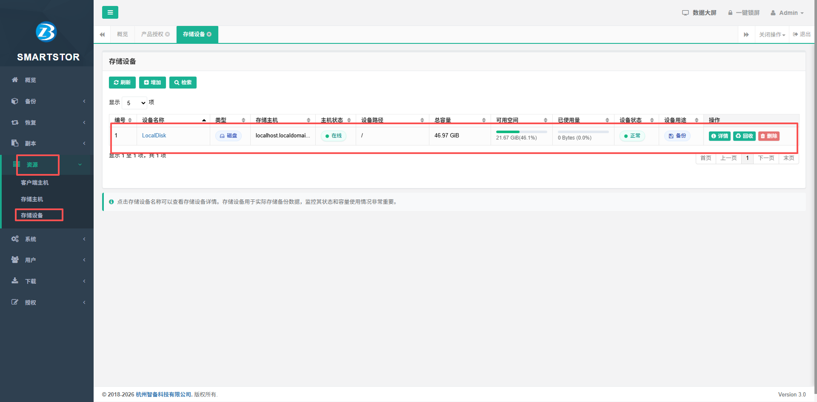This screenshot has width=817, height=402.
Task: Sort table by 编号 column
Action: [x=123, y=120]
